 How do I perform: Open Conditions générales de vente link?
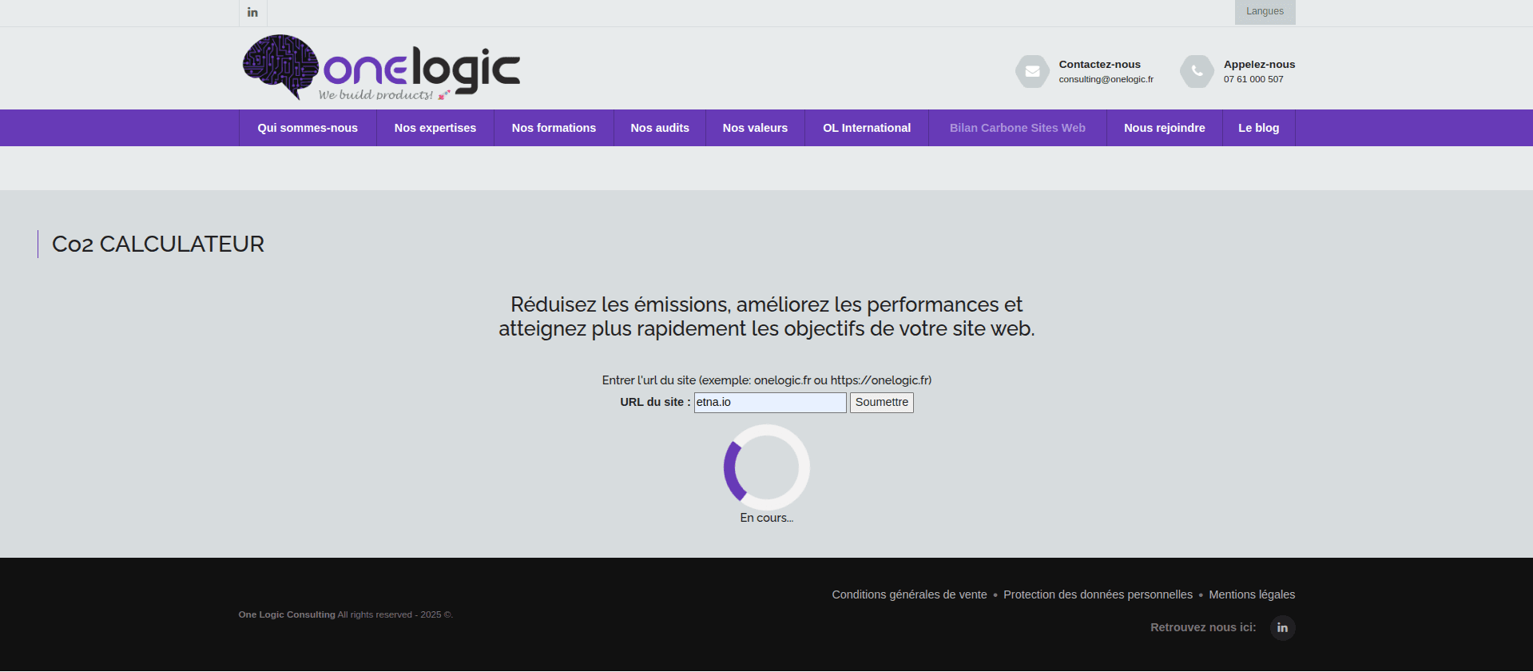[909, 594]
